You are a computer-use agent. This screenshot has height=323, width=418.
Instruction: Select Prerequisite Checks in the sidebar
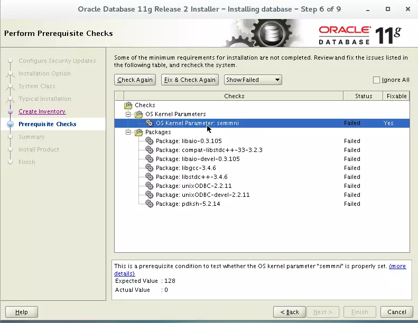(x=48, y=124)
